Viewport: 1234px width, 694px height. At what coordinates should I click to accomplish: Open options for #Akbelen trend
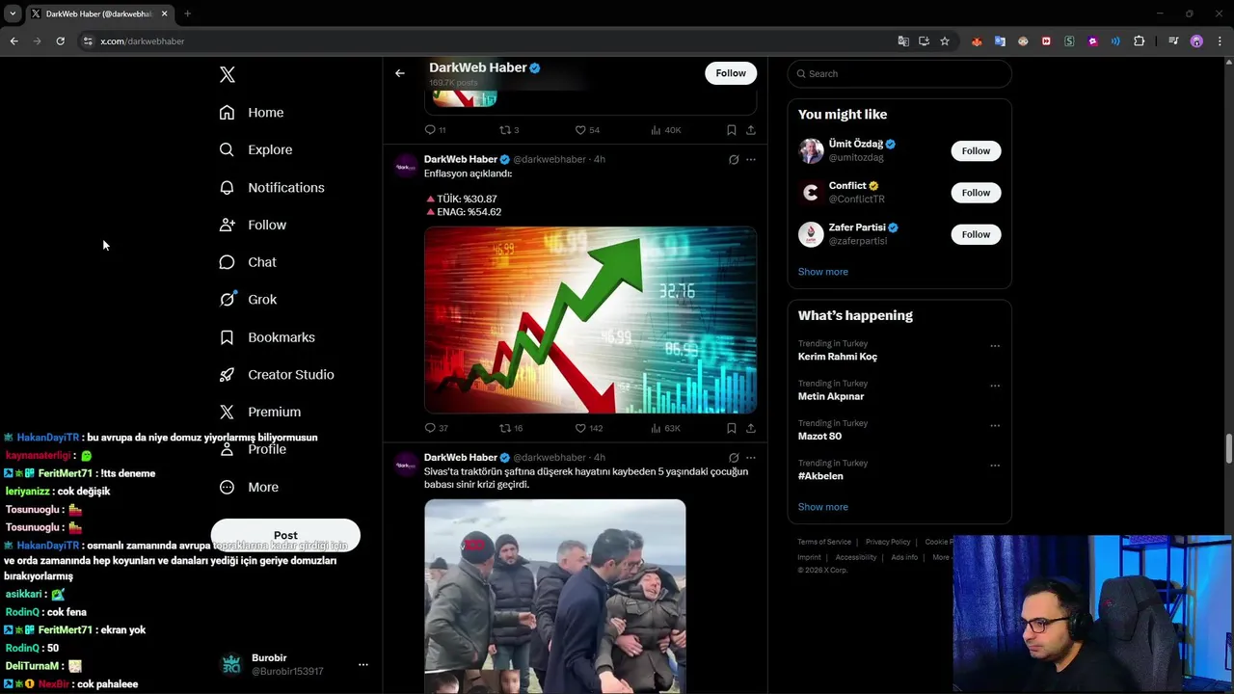[x=995, y=466]
